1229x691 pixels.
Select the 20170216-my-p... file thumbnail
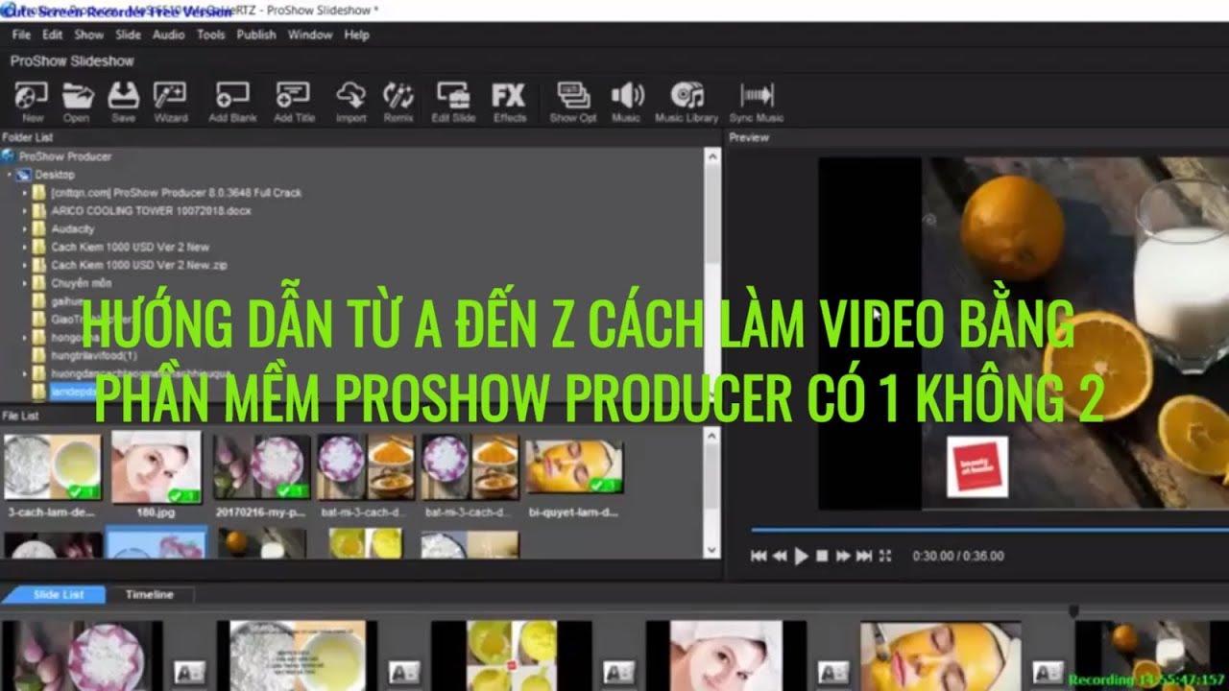pyautogui.click(x=262, y=466)
